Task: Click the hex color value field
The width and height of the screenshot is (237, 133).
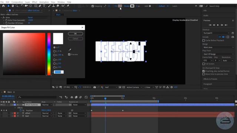Action: (x=59, y=72)
